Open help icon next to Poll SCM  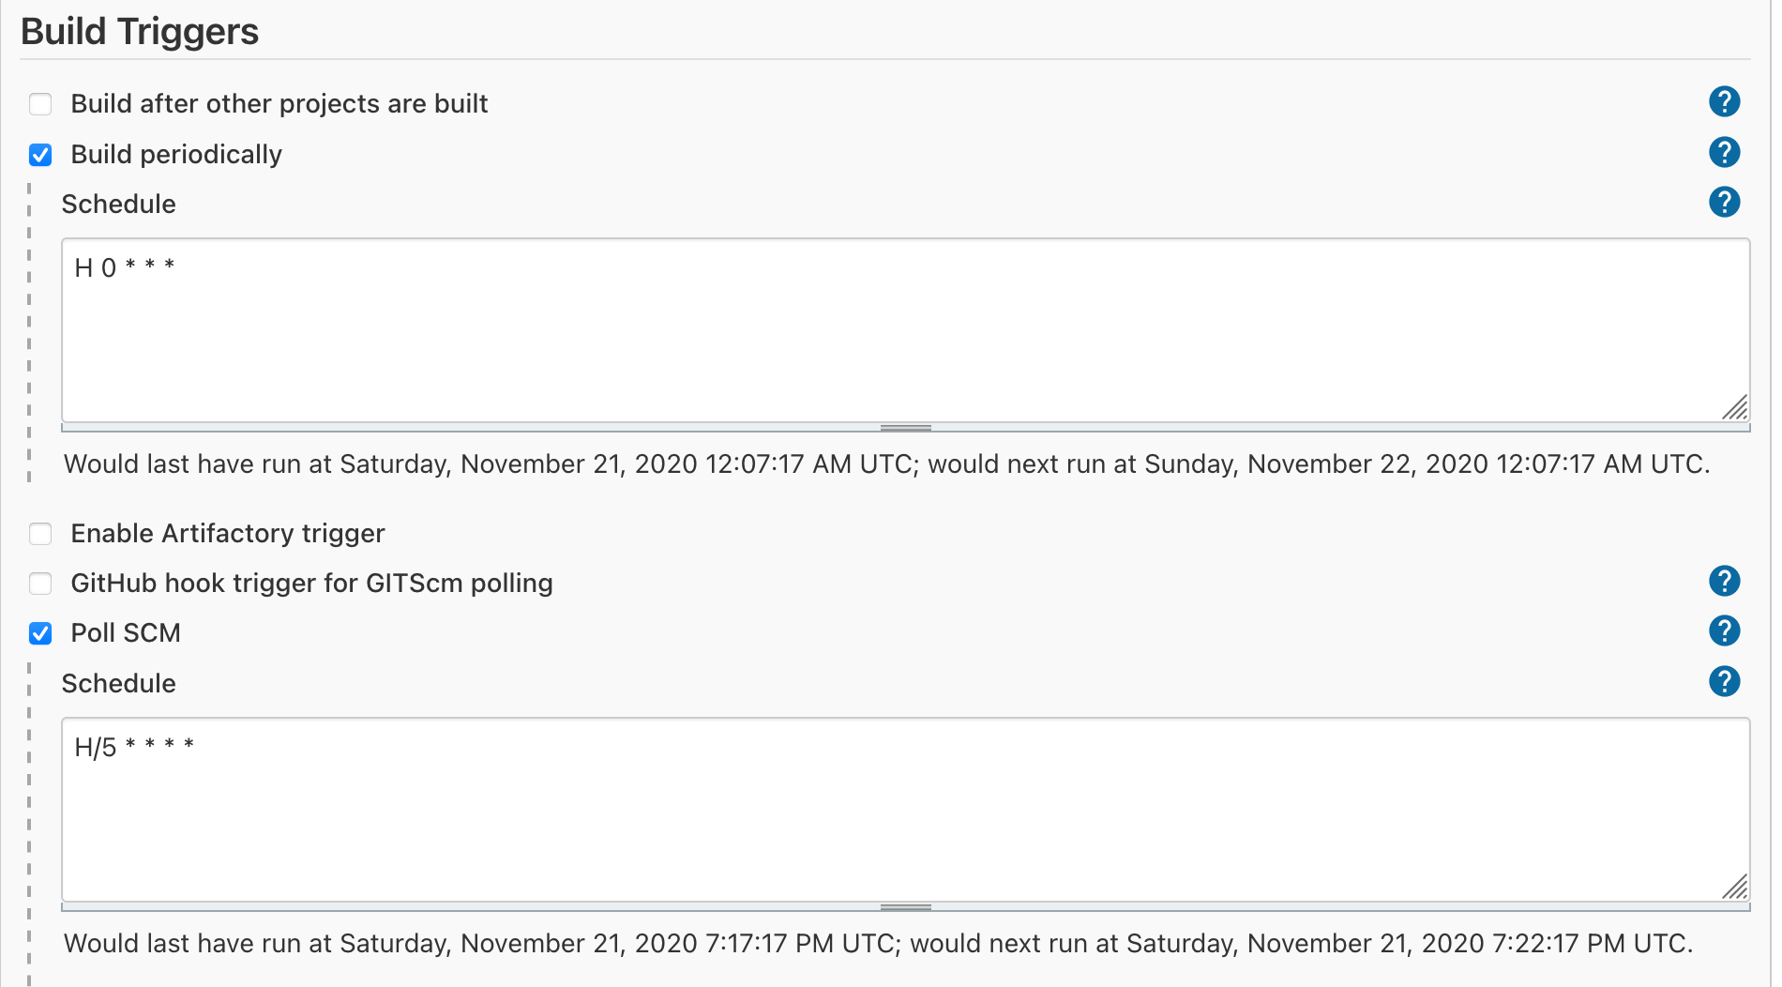(1724, 630)
